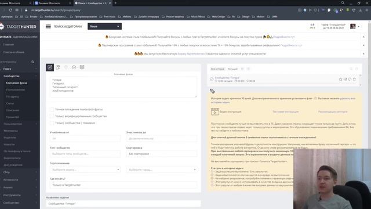
Task: Enable Только верифицированные сообщества checkbox
Action: (x=52, y=116)
